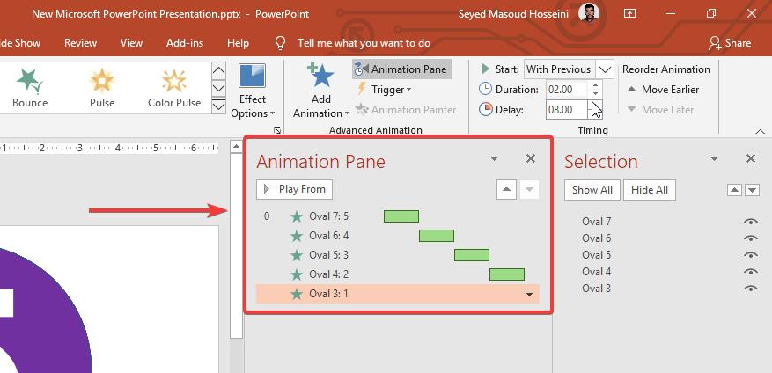Select the Oval 5: 3 animation row
This screenshot has width=772, height=373.
(x=398, y=255)
